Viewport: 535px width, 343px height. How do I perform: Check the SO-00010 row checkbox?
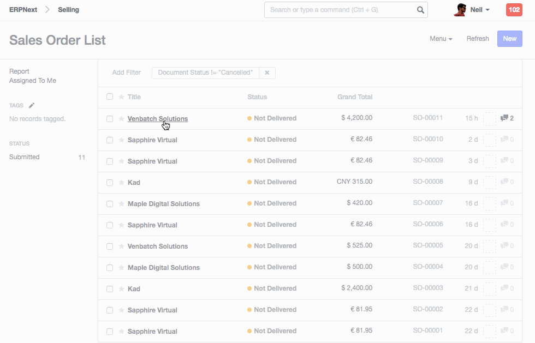coord(110,140)
